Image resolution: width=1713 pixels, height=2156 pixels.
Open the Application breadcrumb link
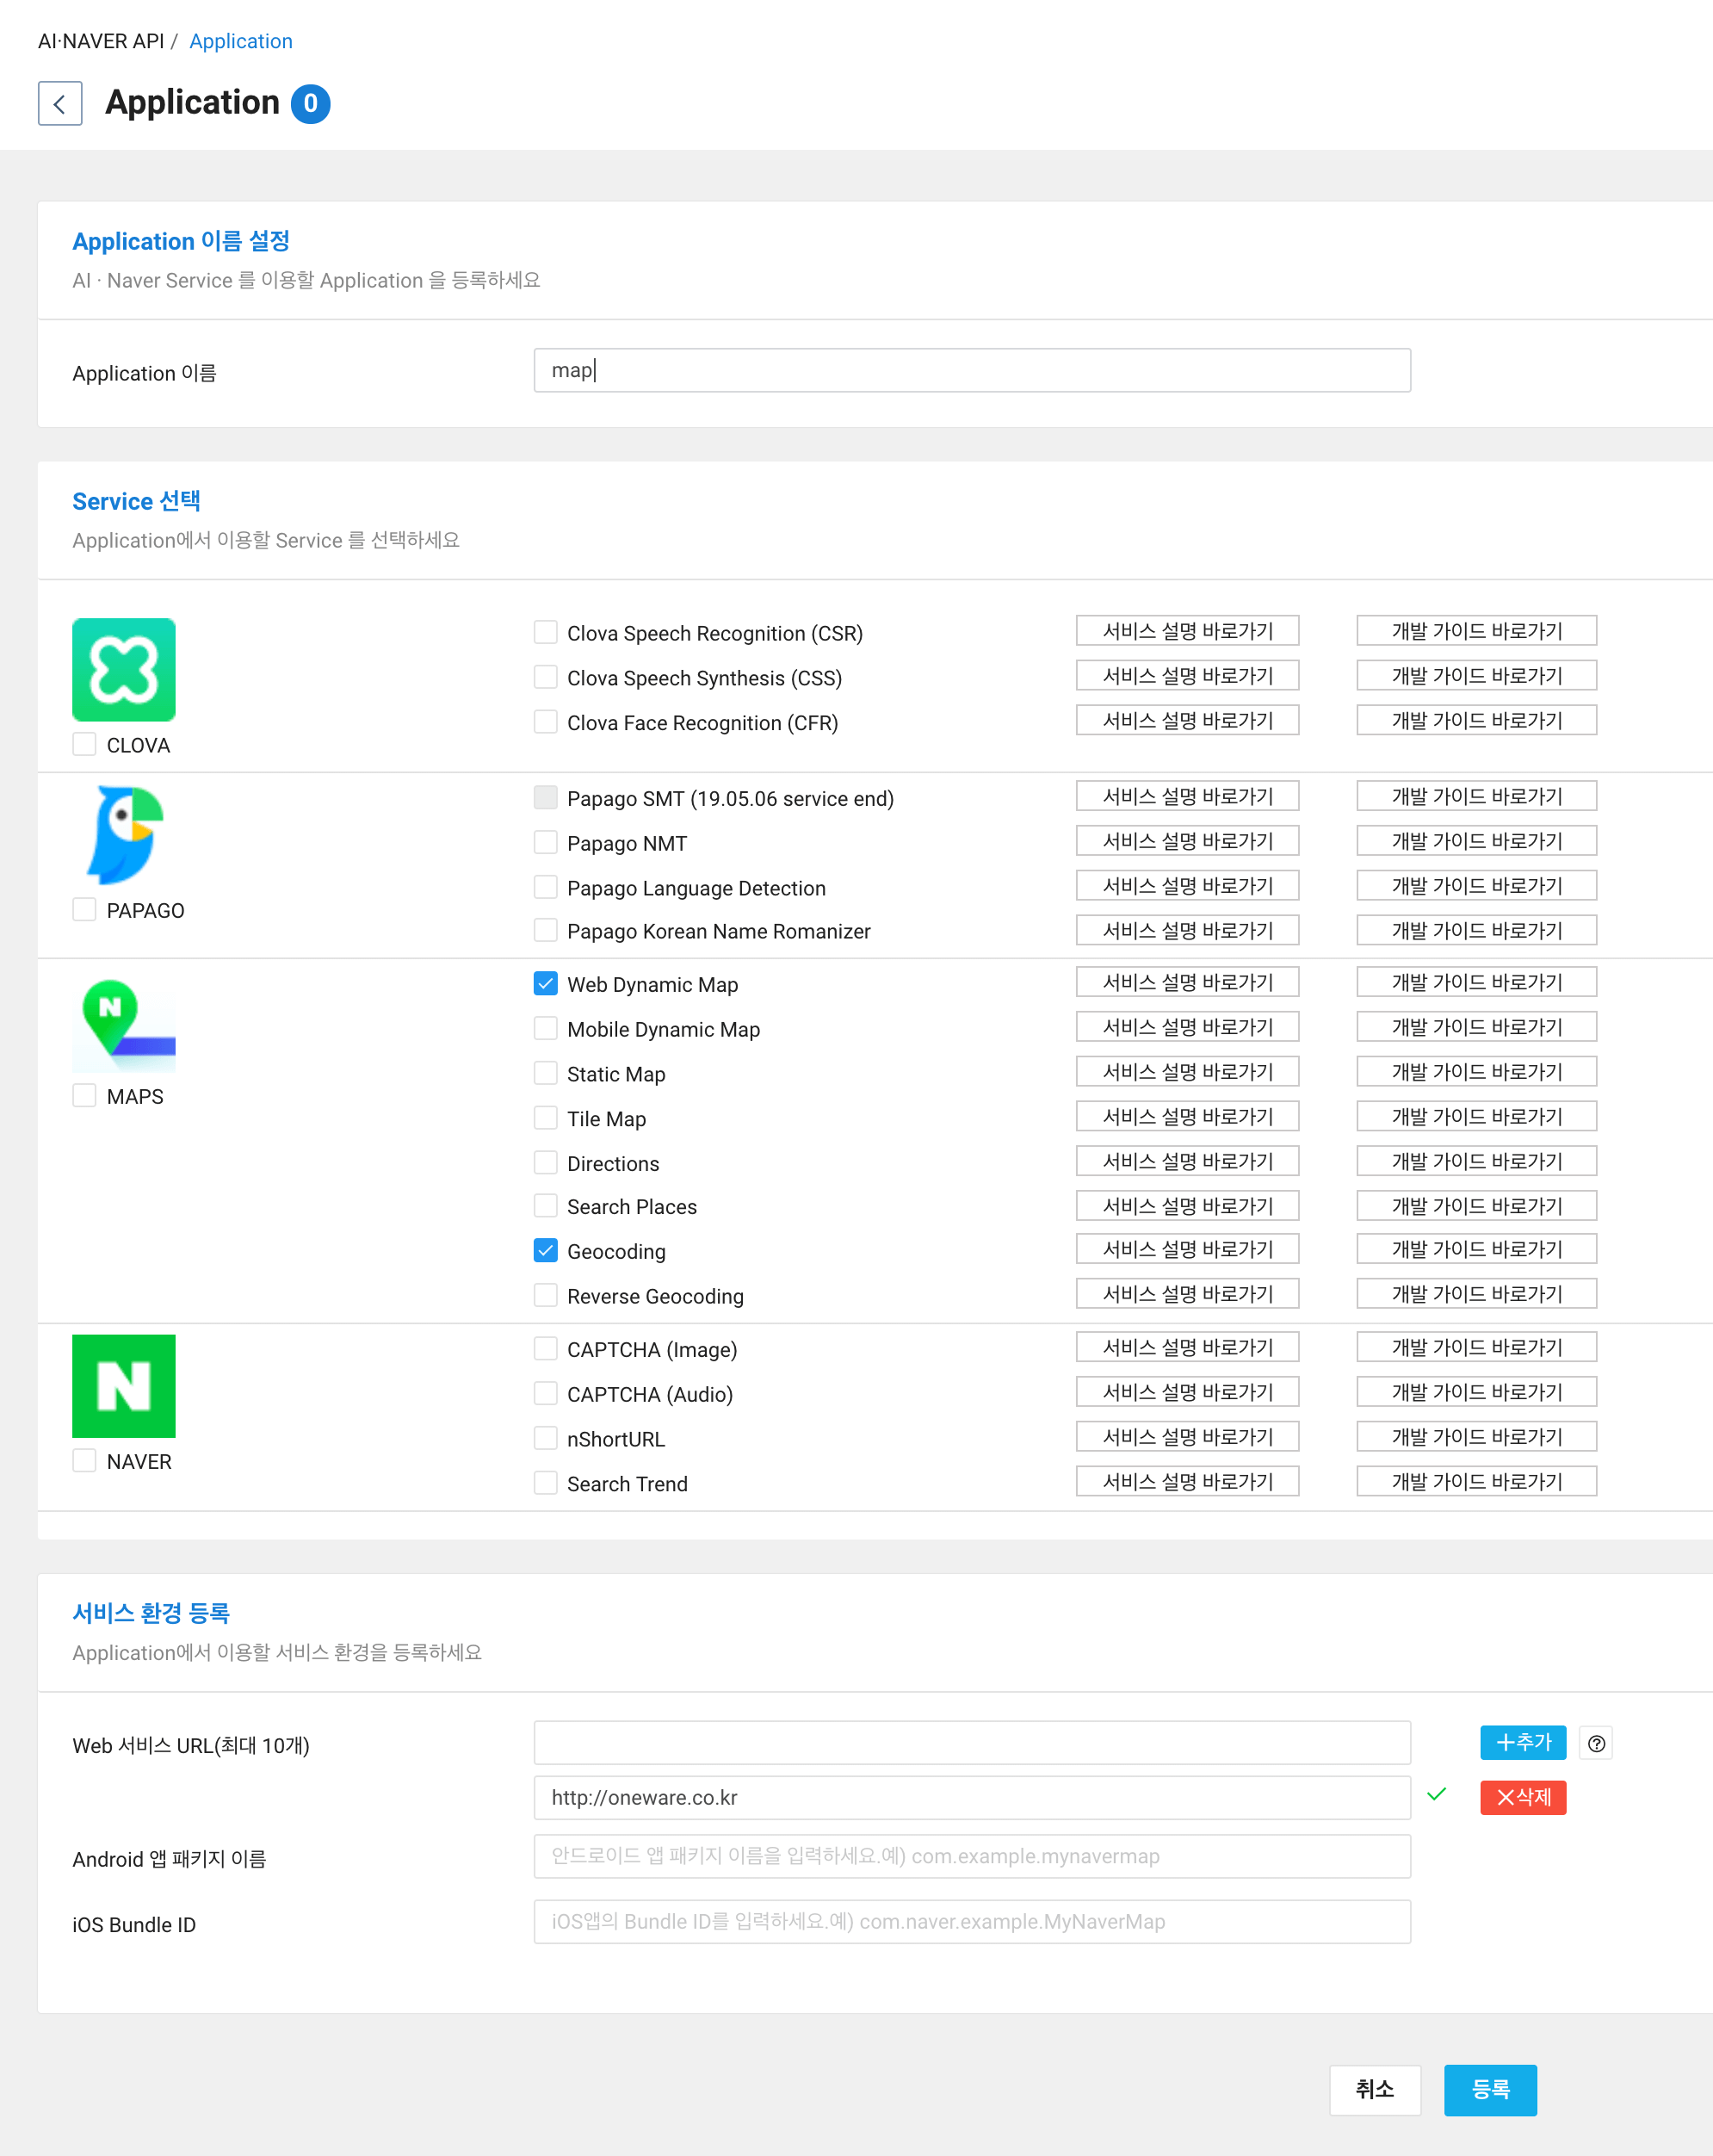coord(241,41)
